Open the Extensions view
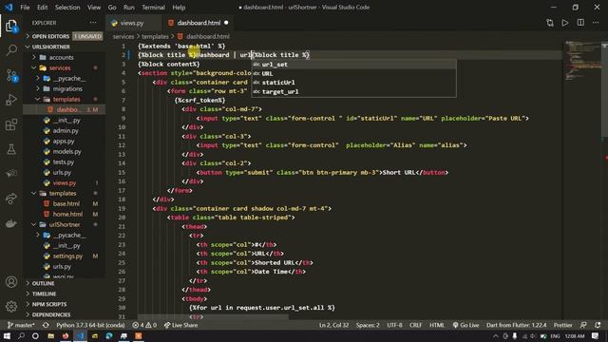This screenshot has width=608, height=342. 11,124
